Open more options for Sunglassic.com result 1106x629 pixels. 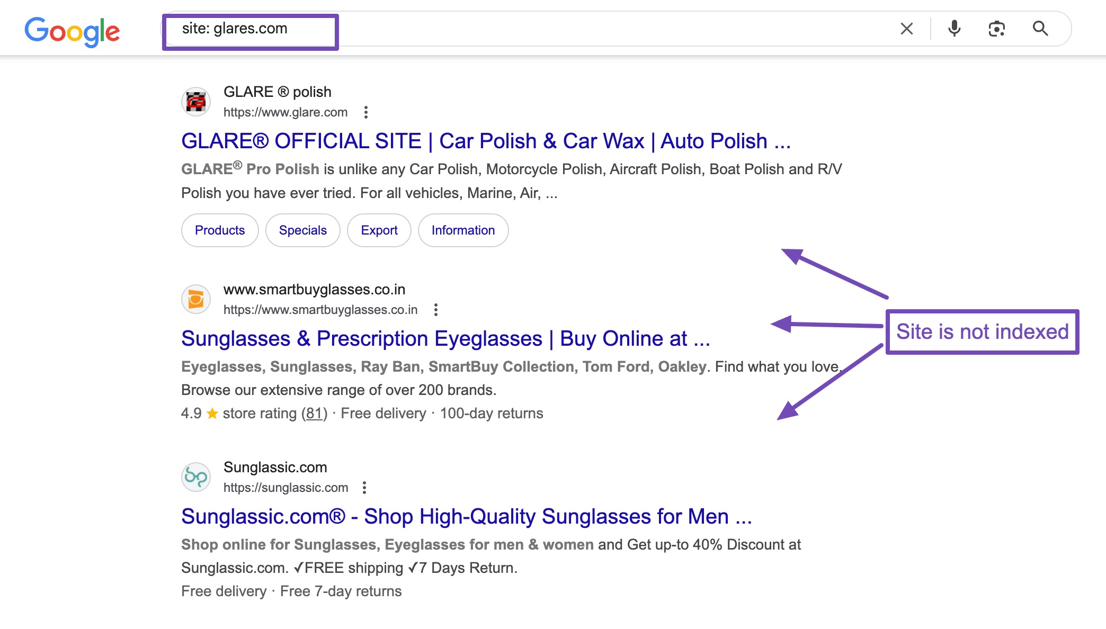pyautogui.click(x=364, y=488)
